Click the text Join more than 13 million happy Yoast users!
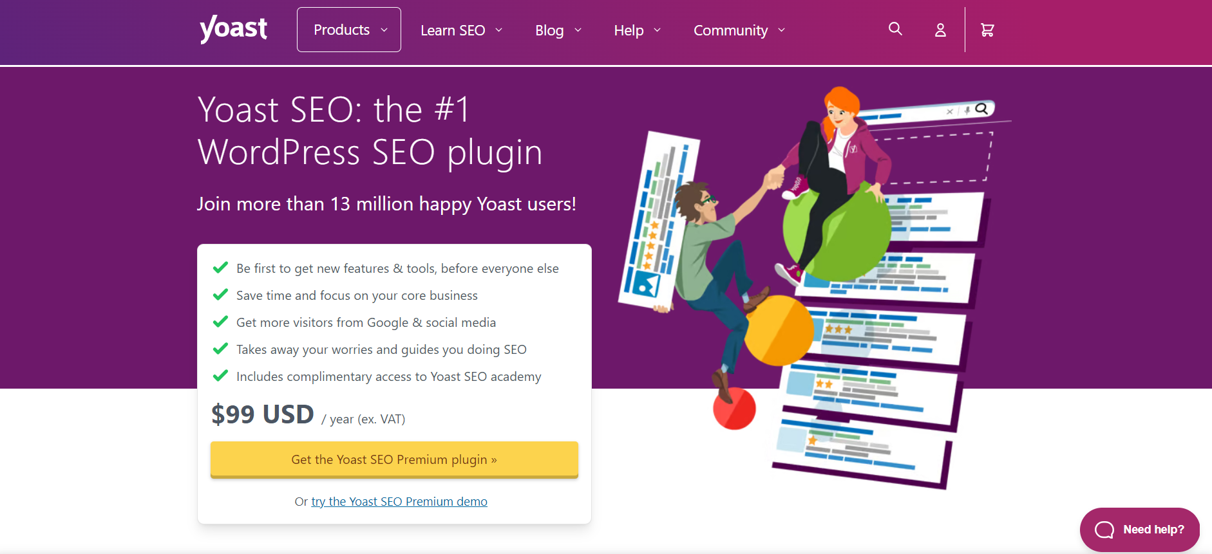The image size is (1212, 554). point(386,204)
